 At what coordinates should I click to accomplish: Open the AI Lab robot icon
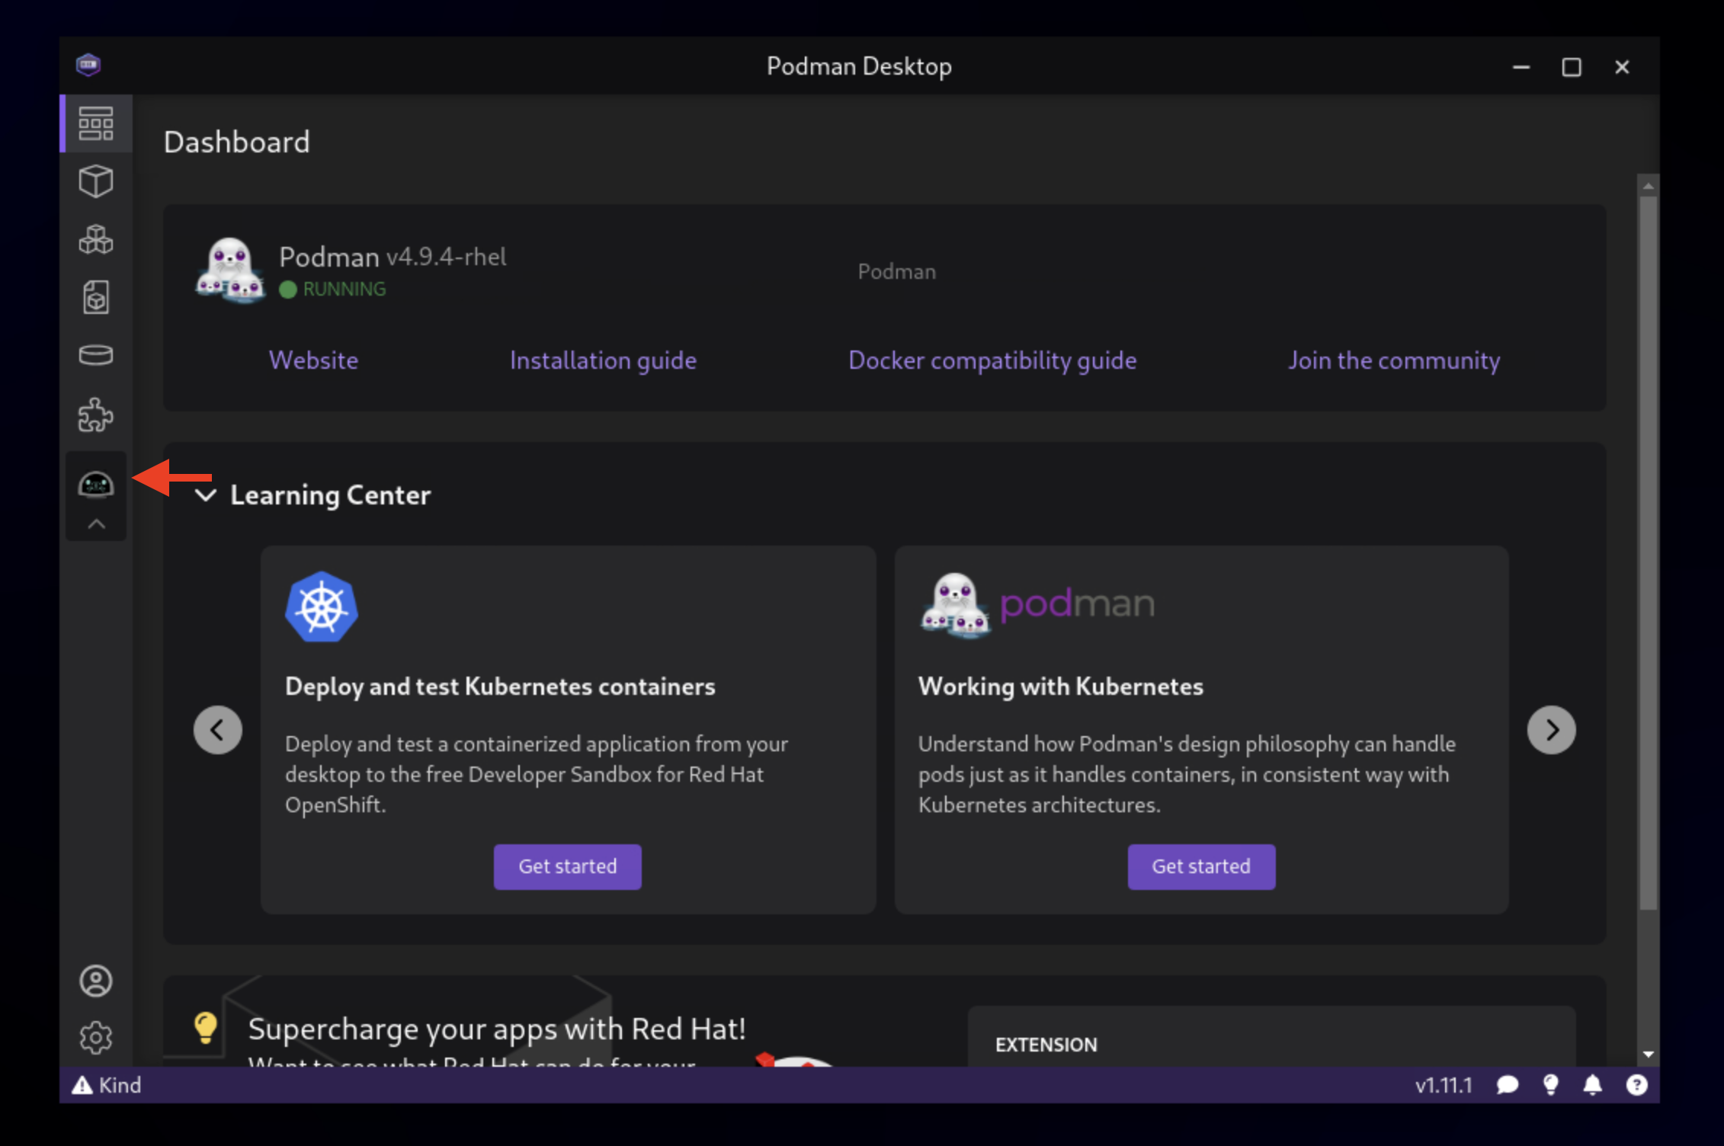tap(96, 484)
